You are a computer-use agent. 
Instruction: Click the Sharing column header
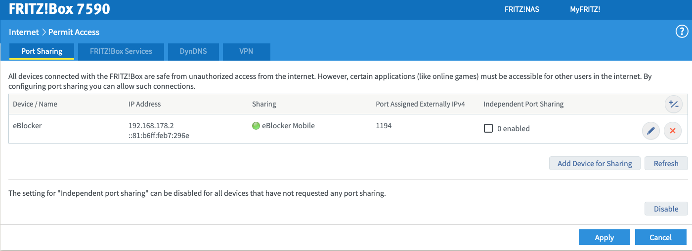click(264, 104)
